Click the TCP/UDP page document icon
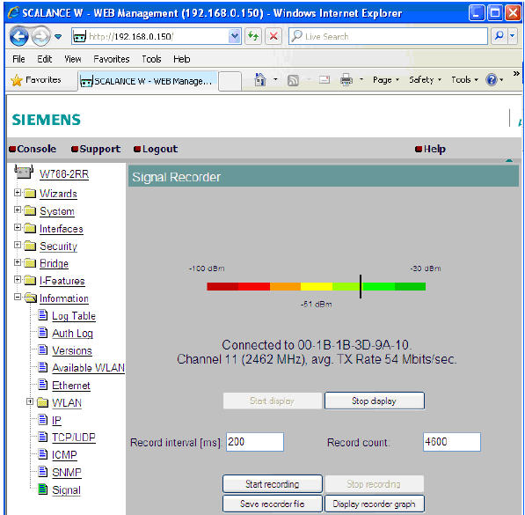 42,437
